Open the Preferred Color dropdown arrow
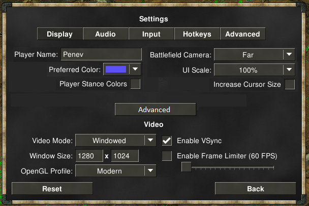Image resolution: width=309 pixels, height=206 pixels. point(135,69)
